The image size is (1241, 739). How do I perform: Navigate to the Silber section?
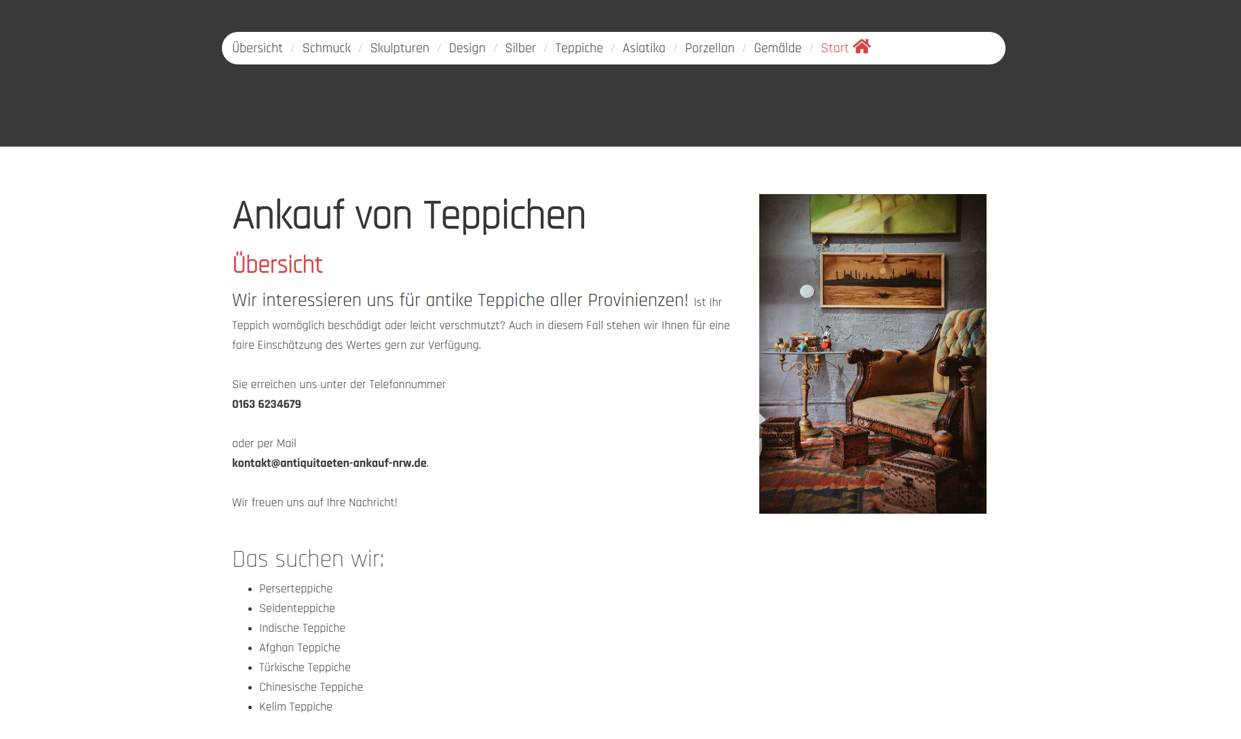click(520, 48)
